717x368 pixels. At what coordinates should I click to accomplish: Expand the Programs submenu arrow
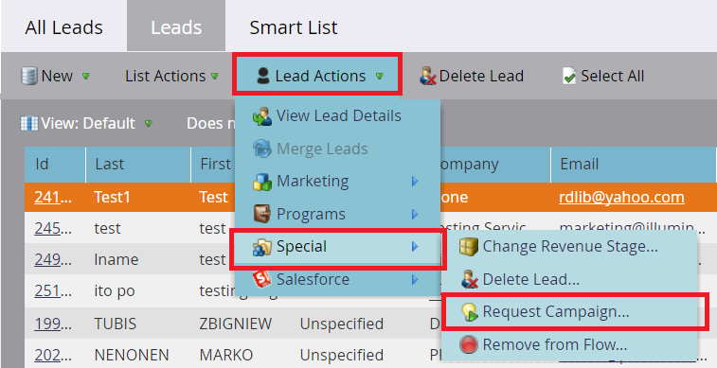click(x=415, y=214)
